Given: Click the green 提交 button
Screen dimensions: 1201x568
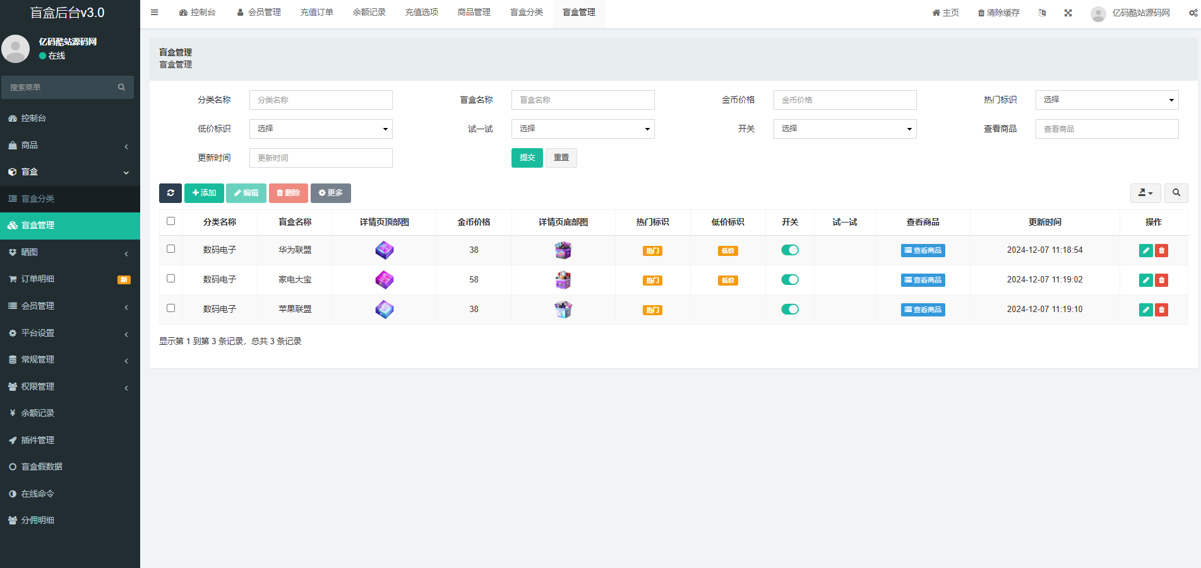Looking at the screenshot, I should [x=527, y=158].
